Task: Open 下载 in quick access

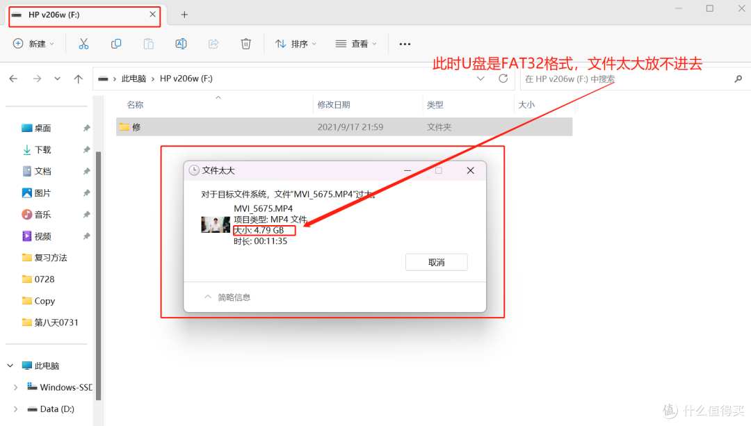Action: coord(36,150)
